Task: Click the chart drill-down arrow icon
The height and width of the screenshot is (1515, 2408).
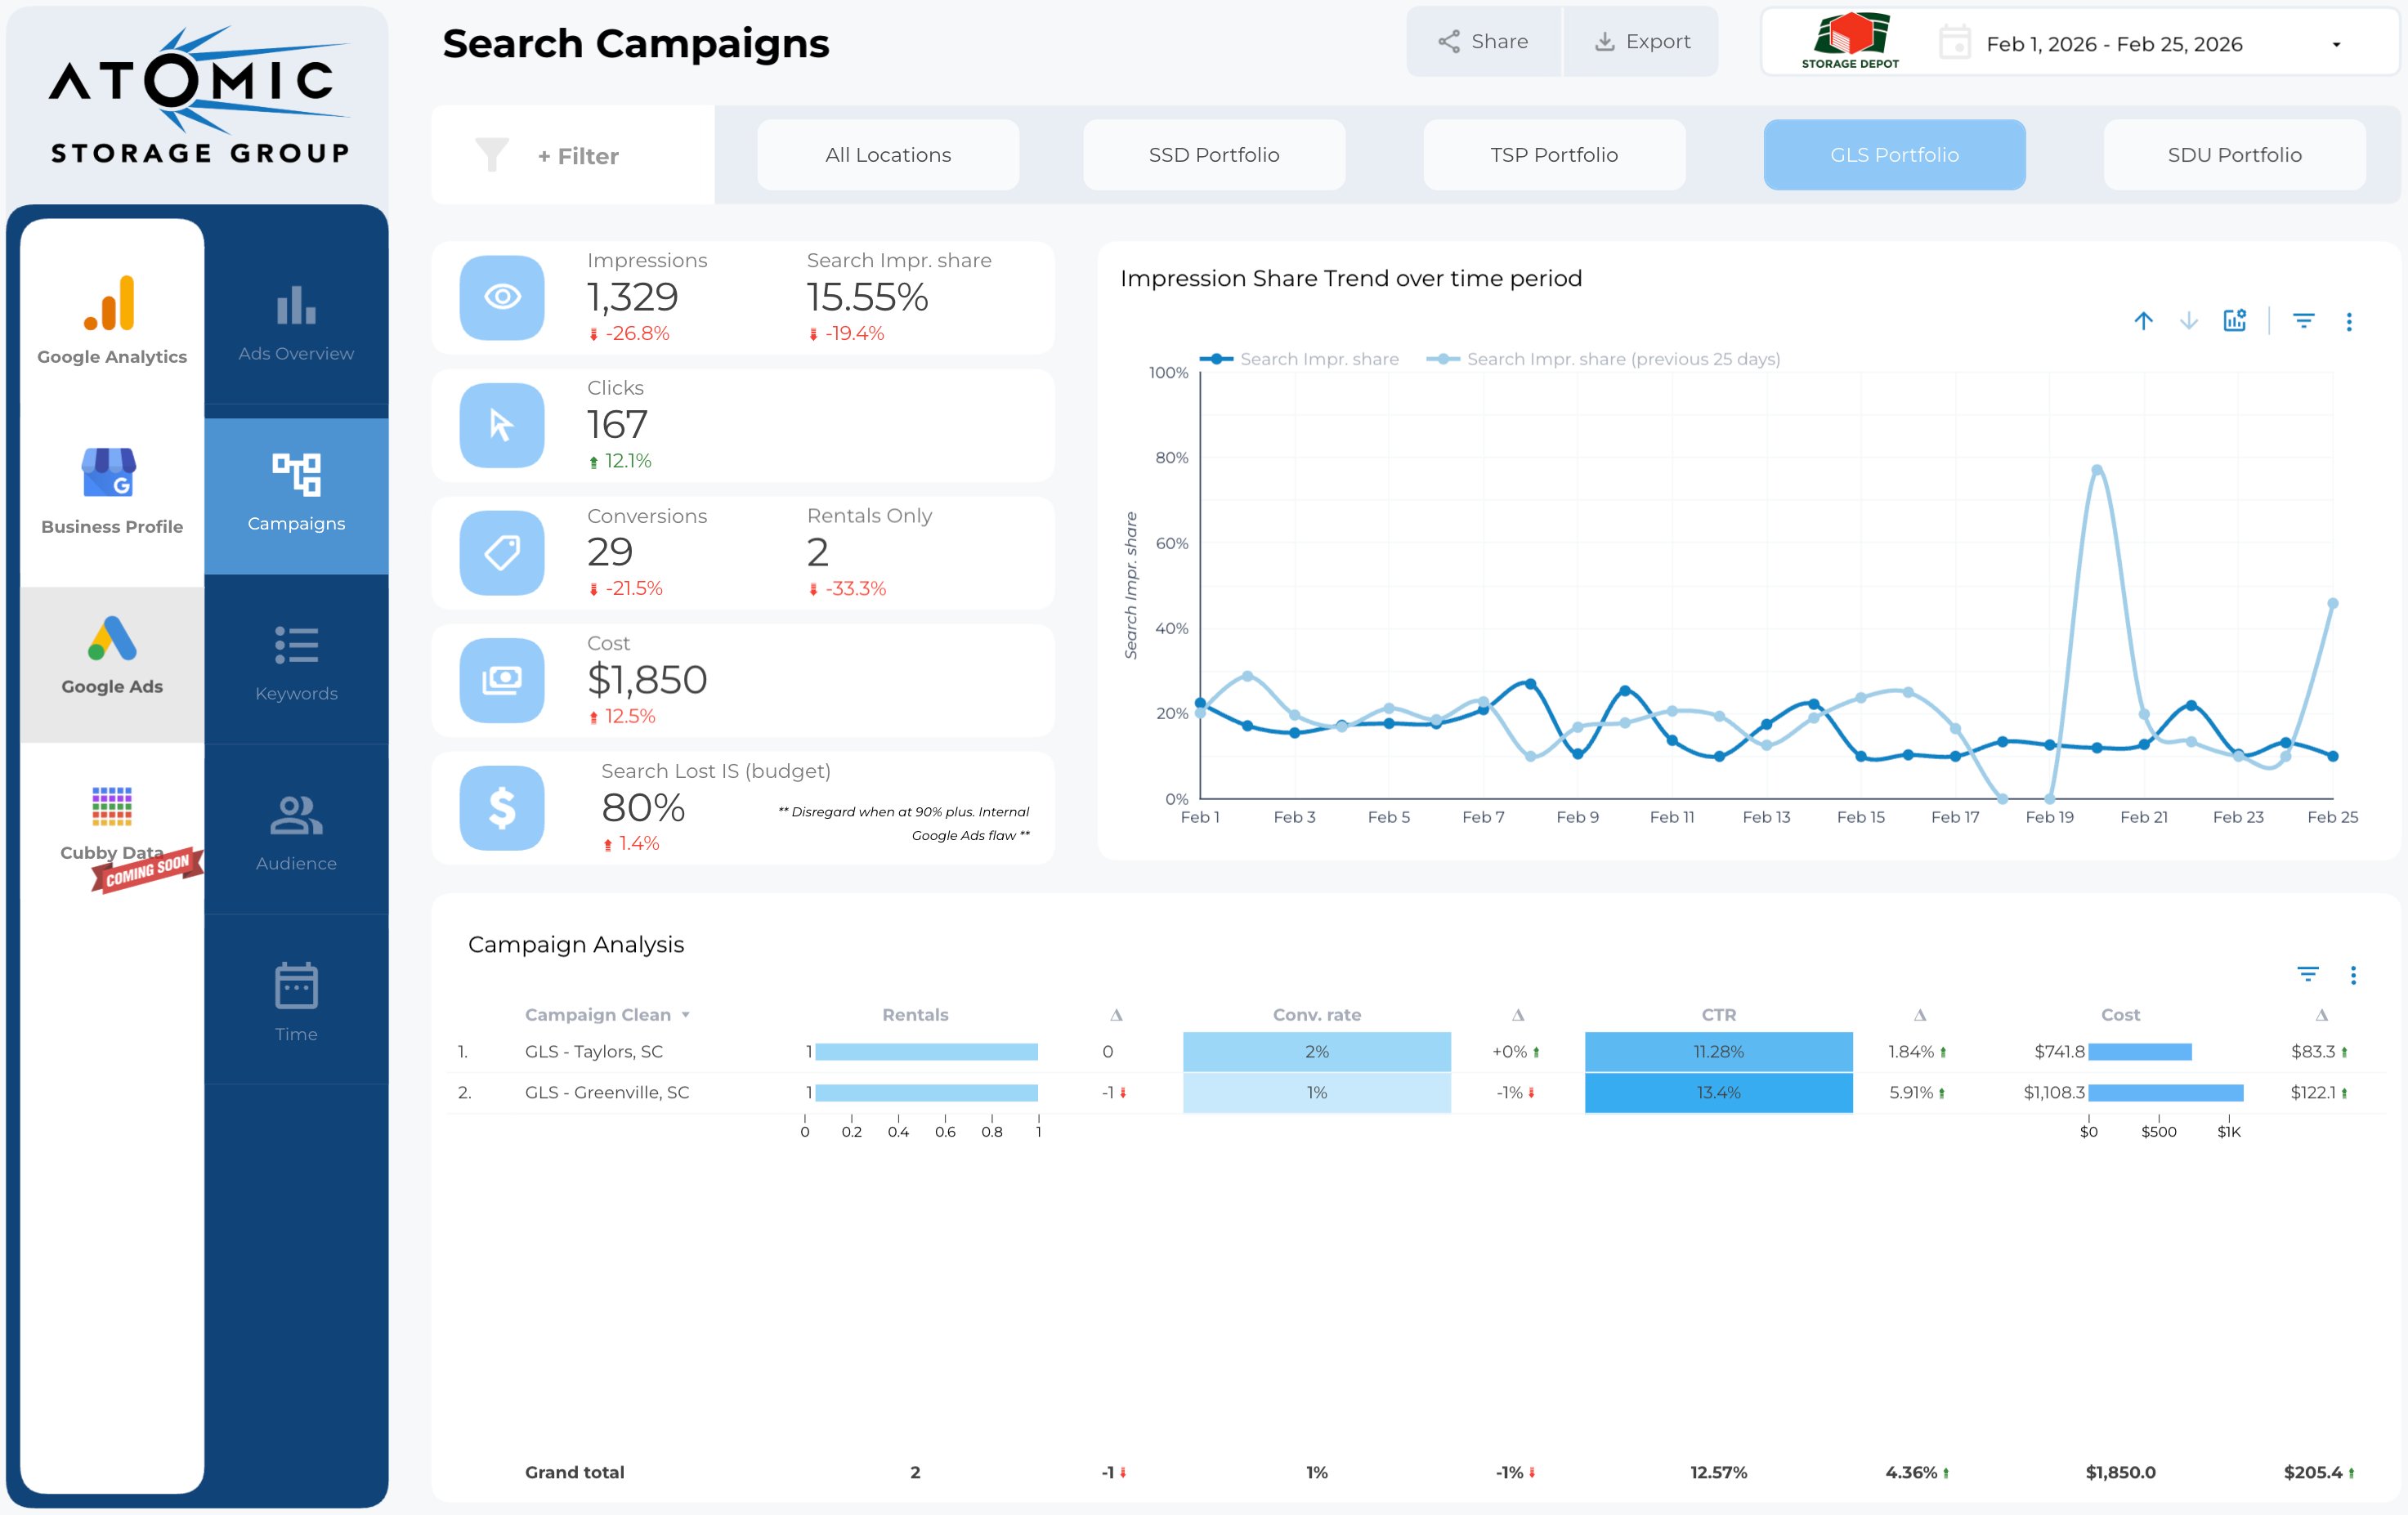Action: pyautogui.click(x=2189, y=321)
